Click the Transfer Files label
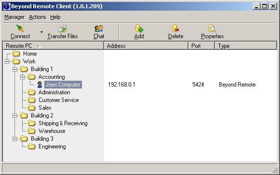Screen dimensions: 280x175 point(63,36)
